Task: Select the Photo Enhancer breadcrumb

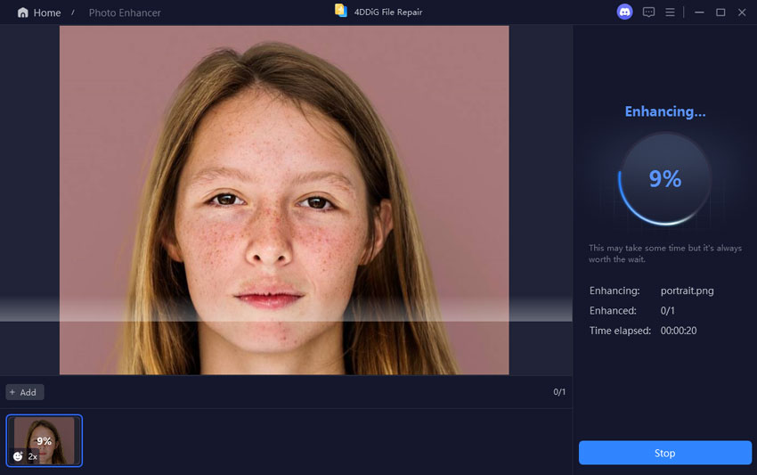Action: point(125,12)
